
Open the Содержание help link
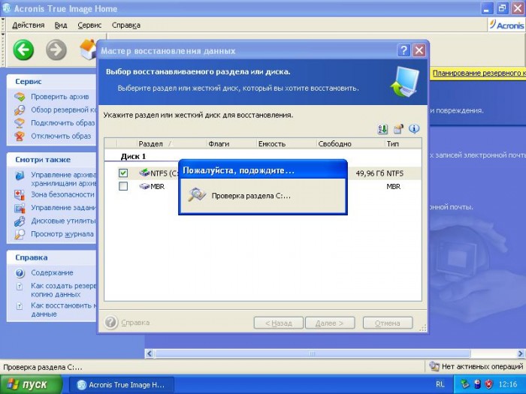(52, 272)
